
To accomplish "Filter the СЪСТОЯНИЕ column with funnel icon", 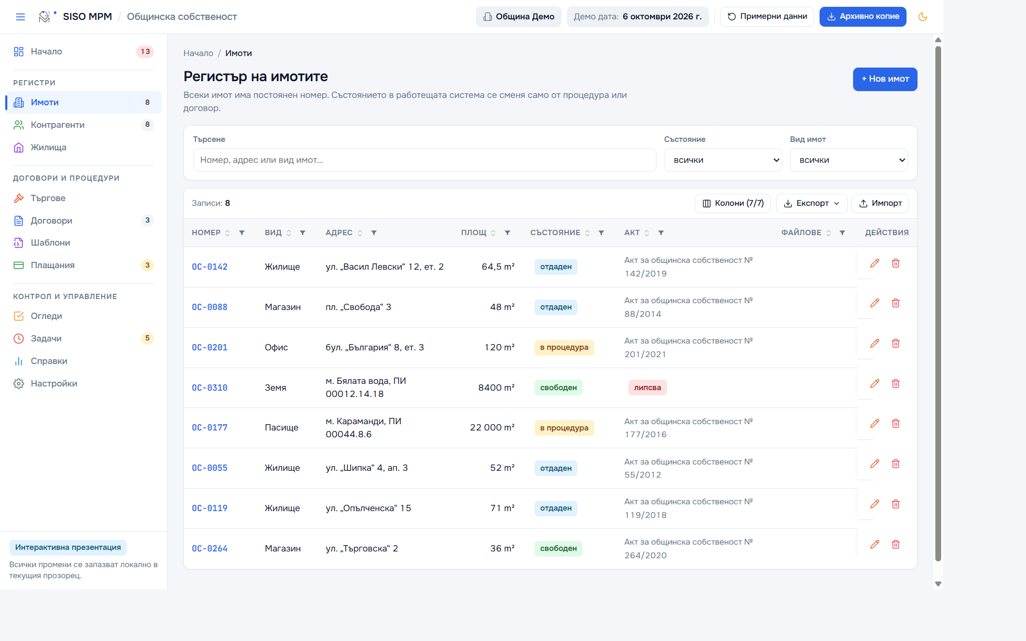I will point(601,233).
